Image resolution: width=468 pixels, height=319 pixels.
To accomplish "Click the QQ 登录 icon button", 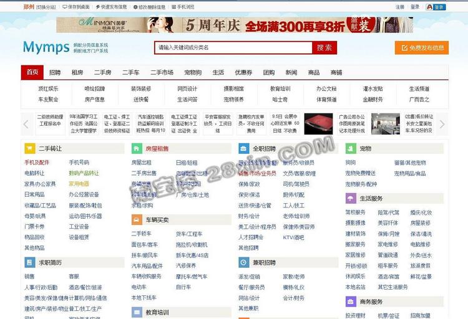I will (436, 7).
